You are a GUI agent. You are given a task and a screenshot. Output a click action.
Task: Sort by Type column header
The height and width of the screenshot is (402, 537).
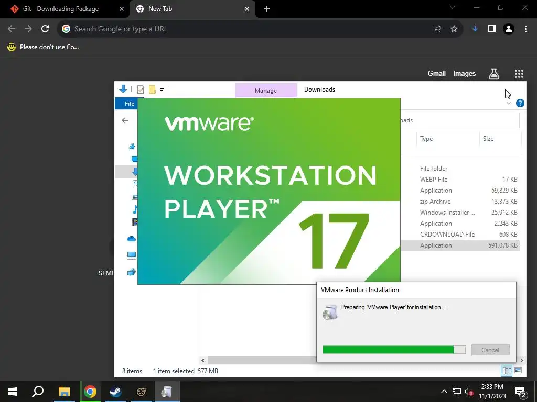(x=426, y=139)
